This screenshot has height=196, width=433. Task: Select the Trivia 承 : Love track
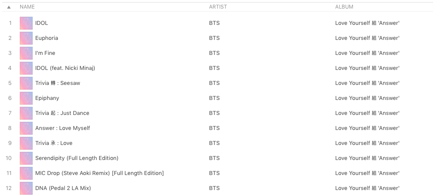[x=54, y=143]
